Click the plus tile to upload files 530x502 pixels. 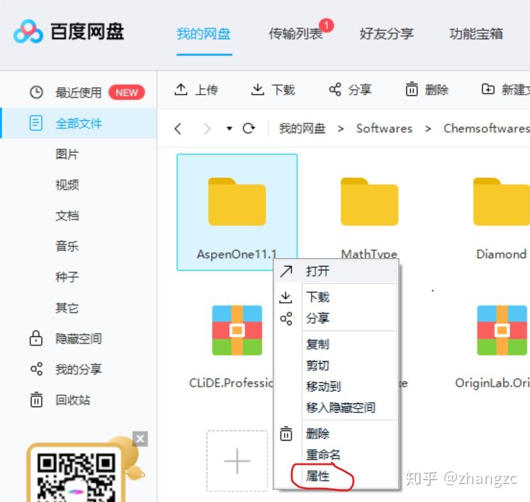tap(237, 461)
